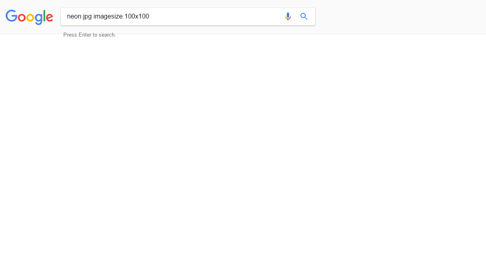
Task: Click the word "Press" in the hint line
Action: point(70,35)
